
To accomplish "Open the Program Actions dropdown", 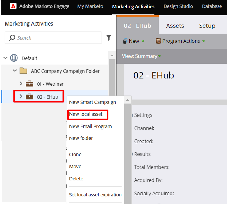I will point(180,41).
